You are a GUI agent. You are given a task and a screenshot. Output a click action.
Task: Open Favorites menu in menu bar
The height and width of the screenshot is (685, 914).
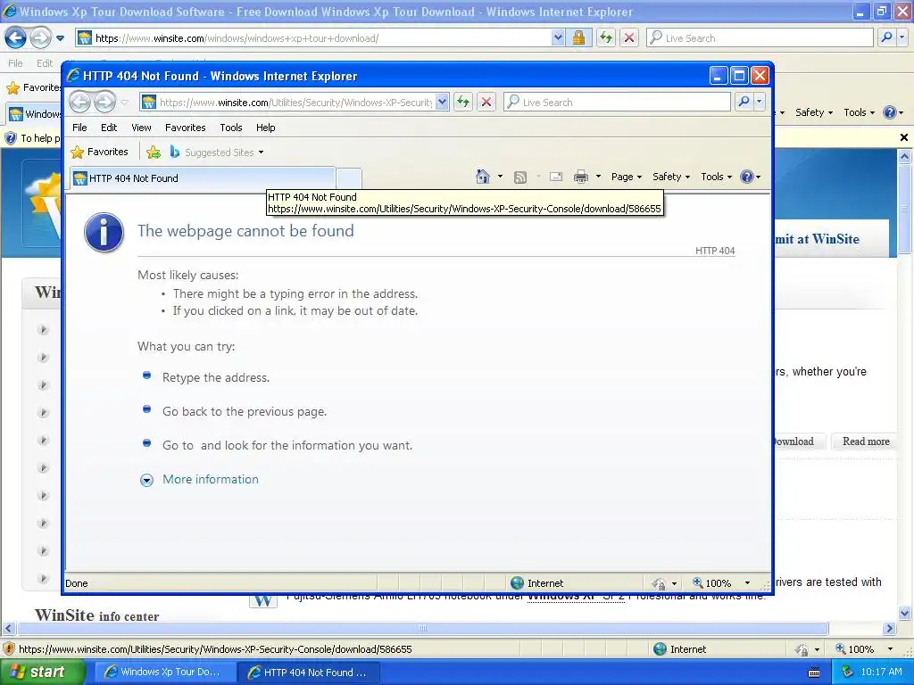[186, 128]
